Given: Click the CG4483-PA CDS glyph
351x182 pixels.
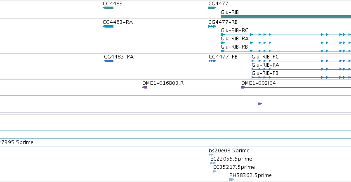Looking at the screenshot, I should tap(109, 61).
